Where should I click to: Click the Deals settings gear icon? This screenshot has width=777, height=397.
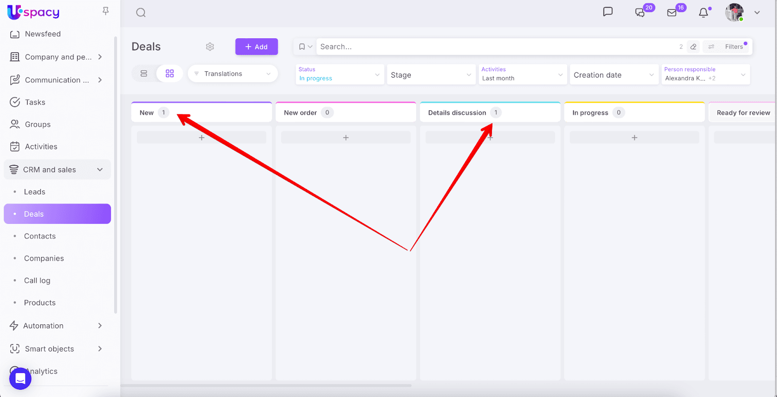[210, 47]
